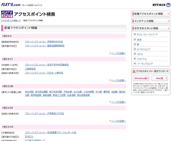Image resolution: width=171 pixels, height=141 pixels.
Task: Open the 平和台駅 station link
Action: (68, 92)
